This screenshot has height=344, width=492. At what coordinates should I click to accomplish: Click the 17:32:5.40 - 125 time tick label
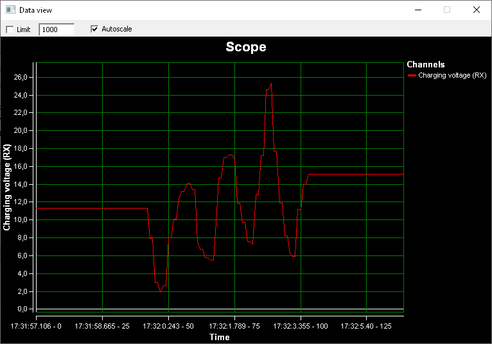(x=366, y=326)
